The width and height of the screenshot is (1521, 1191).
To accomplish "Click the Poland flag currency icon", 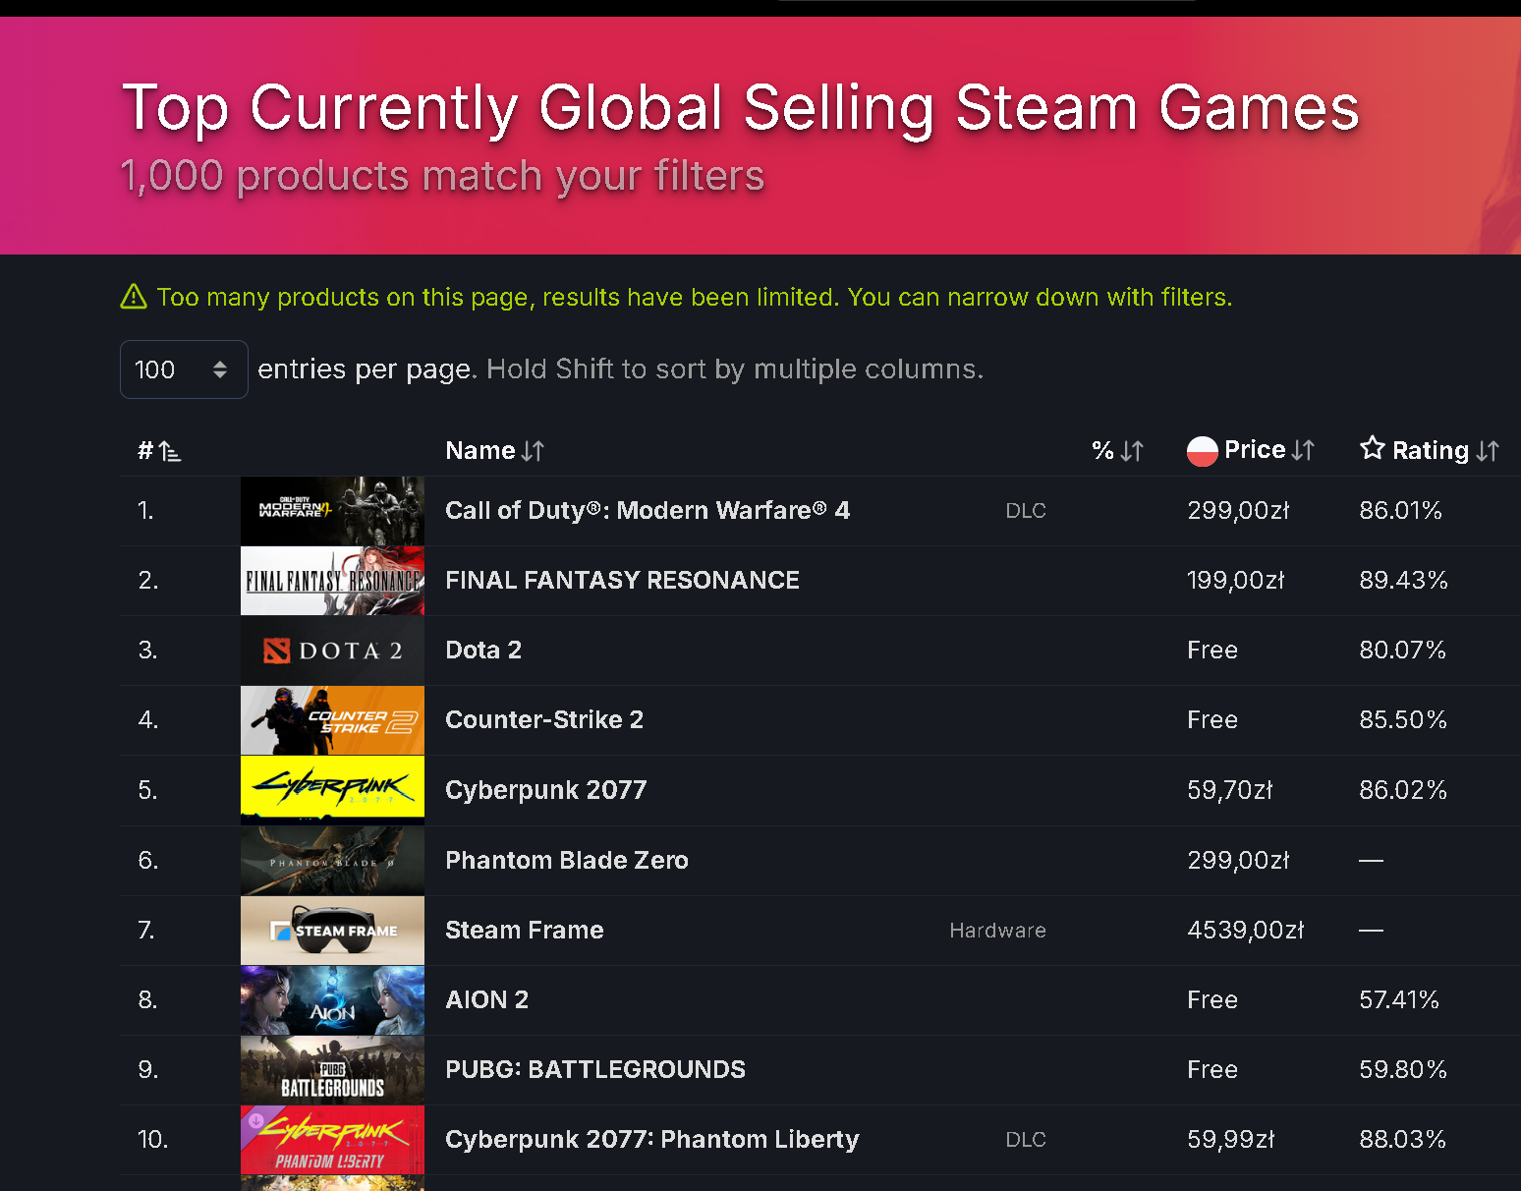I will tap(1203, 451).
